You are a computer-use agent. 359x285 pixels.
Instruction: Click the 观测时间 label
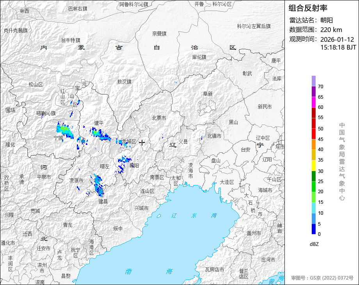(304, 39)
